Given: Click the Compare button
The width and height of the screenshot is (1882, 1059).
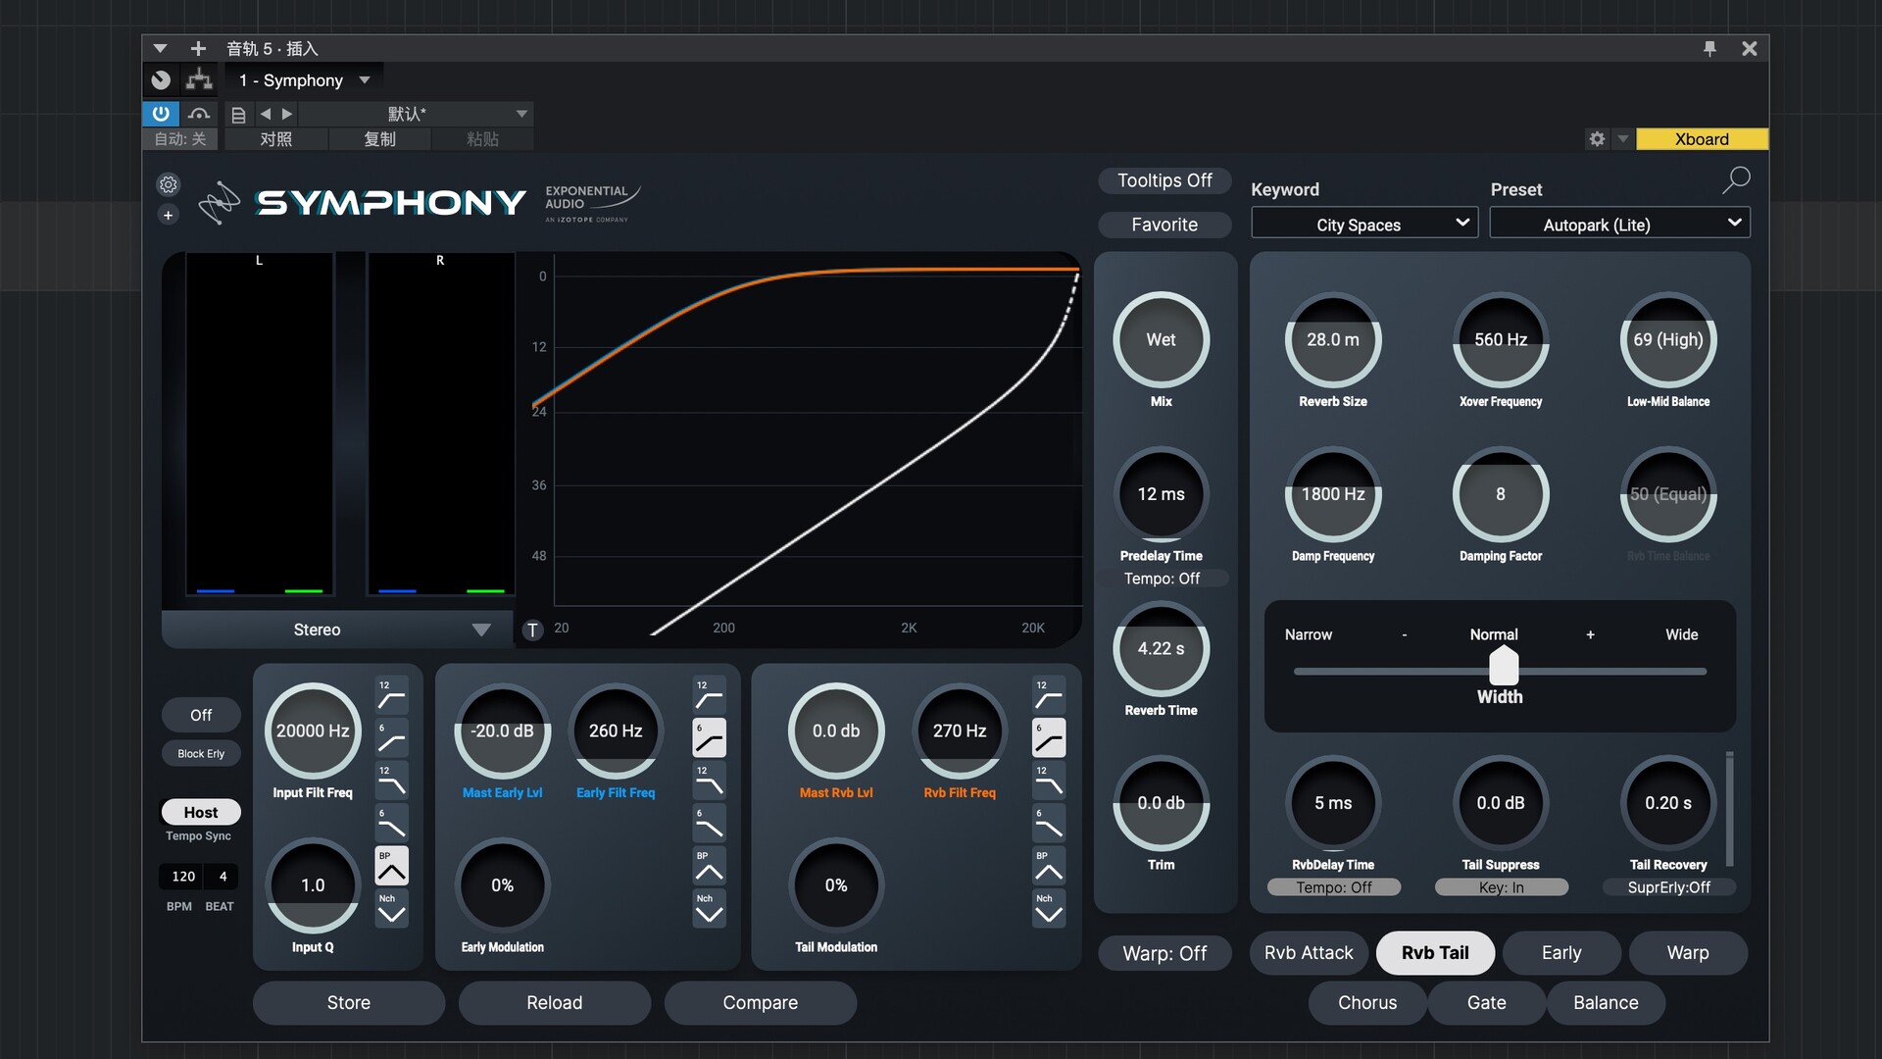Looking at the screenshot, I should point(761,1003).
